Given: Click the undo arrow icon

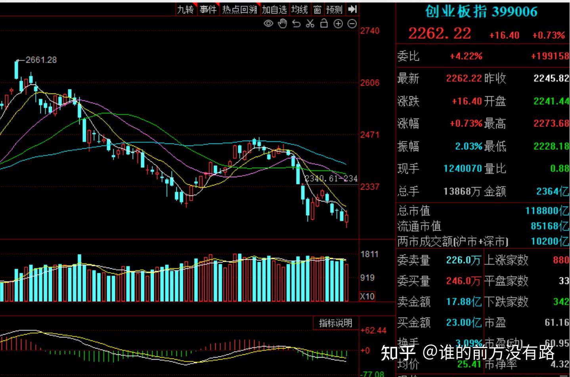Looking at the screenshot, I should 296,24.
